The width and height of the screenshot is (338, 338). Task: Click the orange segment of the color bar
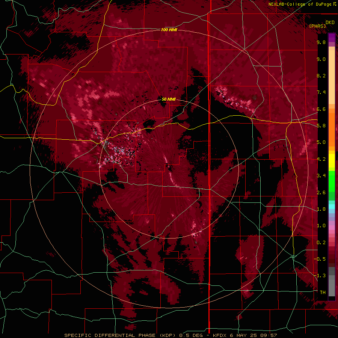(332, 129)
